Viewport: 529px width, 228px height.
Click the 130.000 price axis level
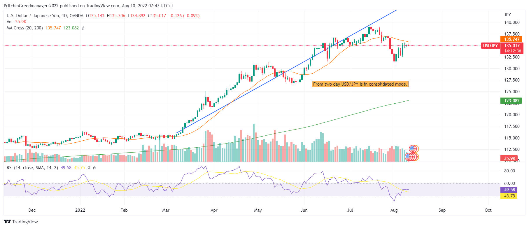(x=512, y=69)
